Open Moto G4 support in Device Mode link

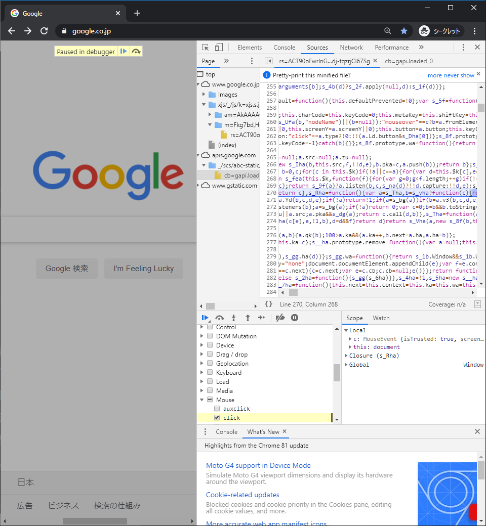click(x=258, y=465)
